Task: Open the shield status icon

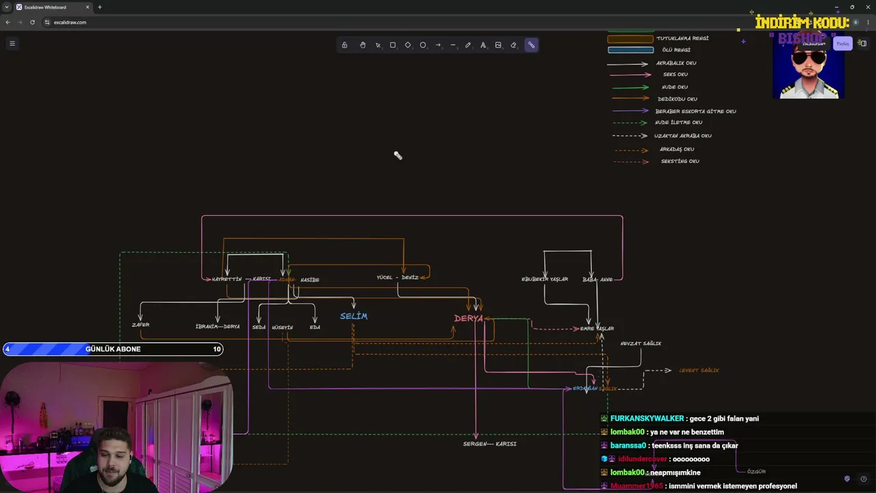Action: 847,479
